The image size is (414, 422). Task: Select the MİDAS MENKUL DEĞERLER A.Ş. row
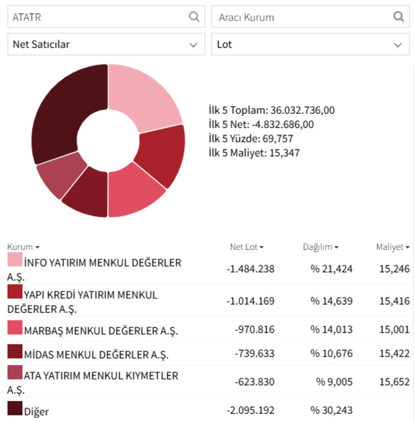click(x=96, y=355)
